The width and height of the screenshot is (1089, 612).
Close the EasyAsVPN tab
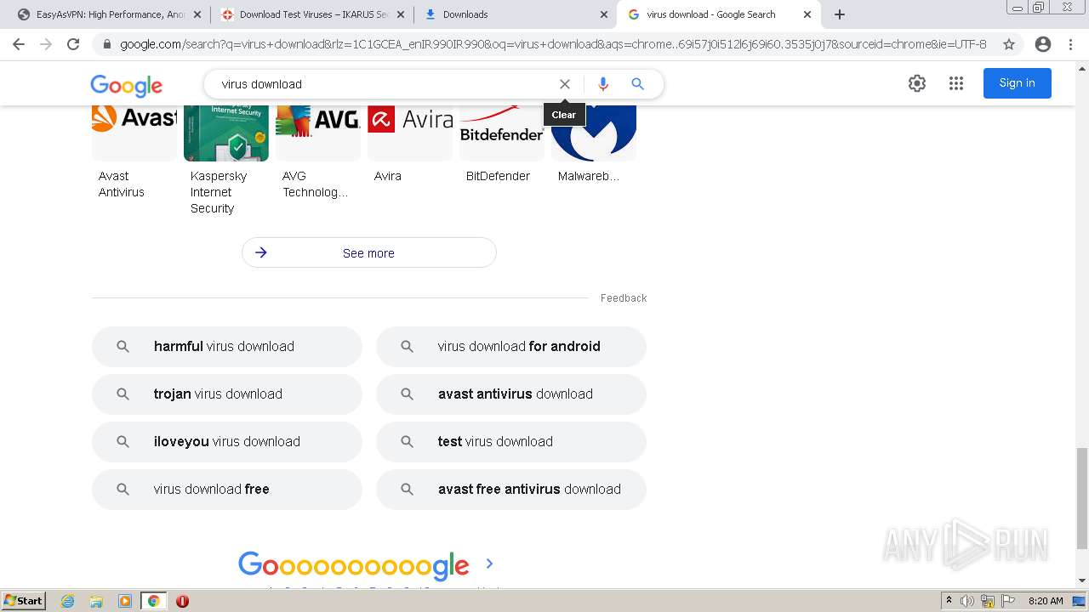[197, 14]
